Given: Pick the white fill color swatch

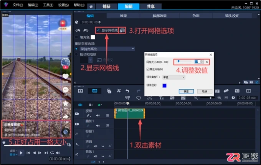Looking at the screenshot, I should pyautogui.click(x=93, y=37).
